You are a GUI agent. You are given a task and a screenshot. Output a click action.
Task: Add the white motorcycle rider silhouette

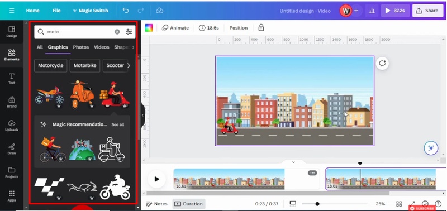pos(115,187)
